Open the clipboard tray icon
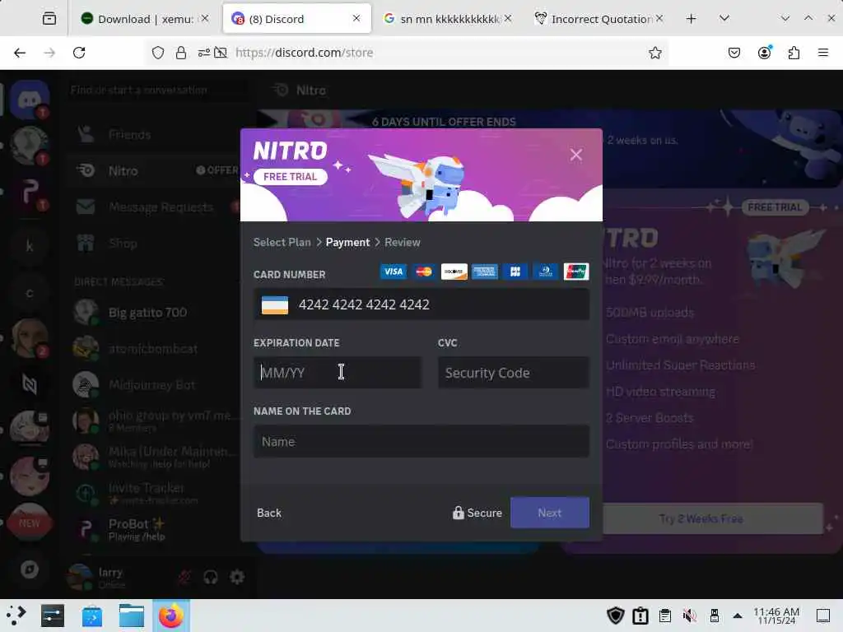The image size is (843, 632). (665, 616)
